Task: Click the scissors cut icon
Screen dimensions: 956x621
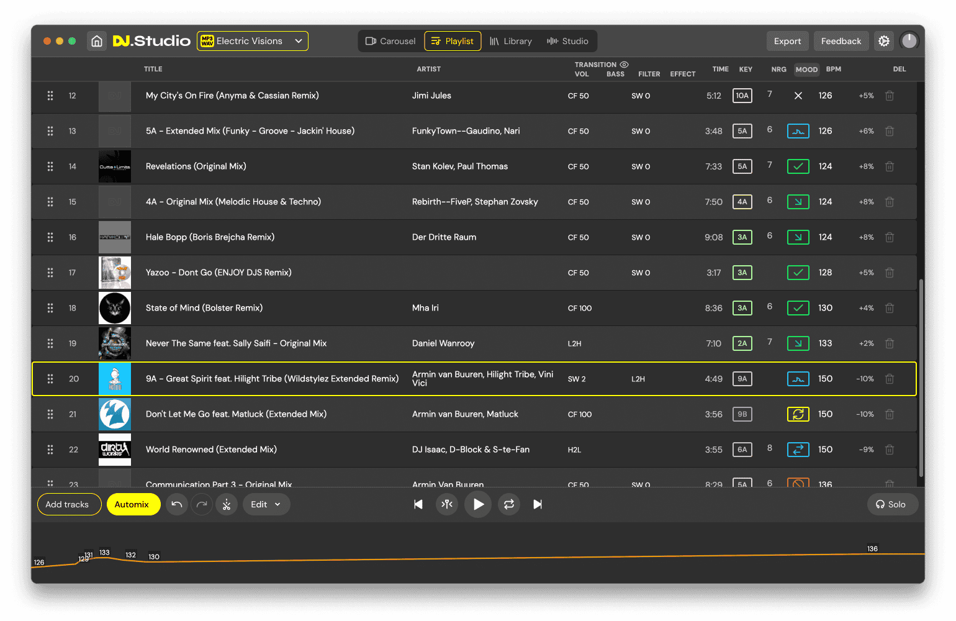Action: point(227,504)
